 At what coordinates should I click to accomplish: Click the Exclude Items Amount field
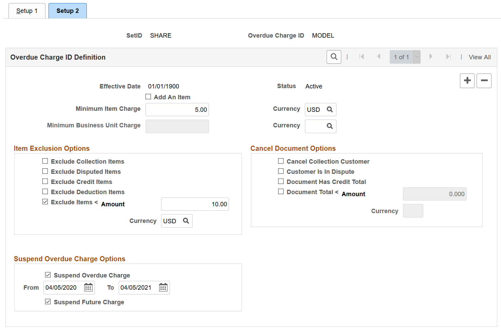pyautogui.click(x=195, y=204)
